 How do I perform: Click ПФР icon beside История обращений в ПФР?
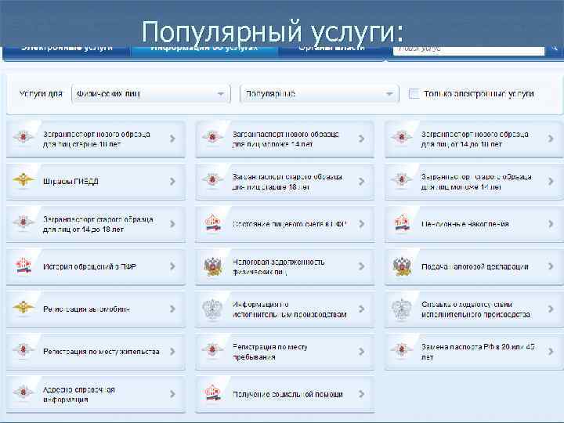23,266
